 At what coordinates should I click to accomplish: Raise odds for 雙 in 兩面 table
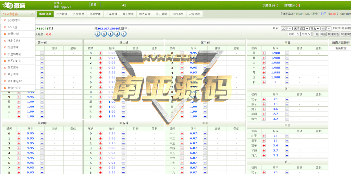(264, 58)
